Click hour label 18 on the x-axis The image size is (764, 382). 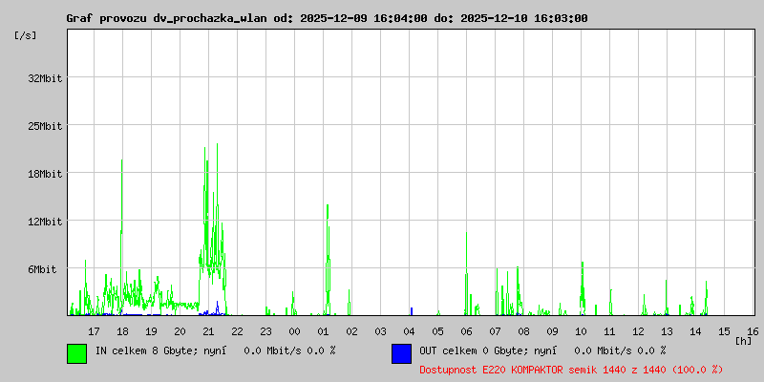tap(122, 331)
